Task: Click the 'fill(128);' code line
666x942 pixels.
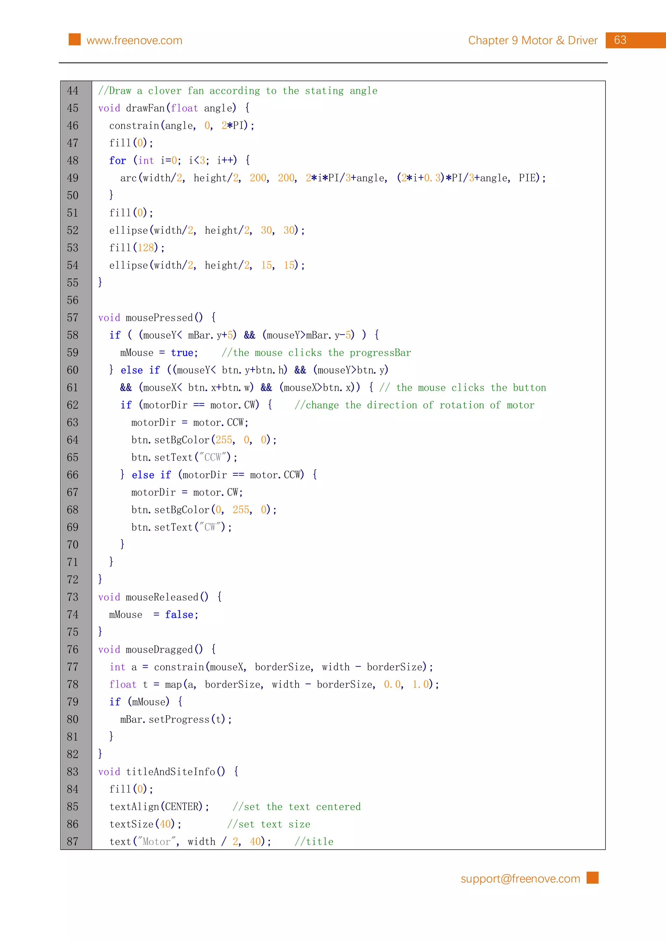Action: pyautogui.click(x=137, y=248)
